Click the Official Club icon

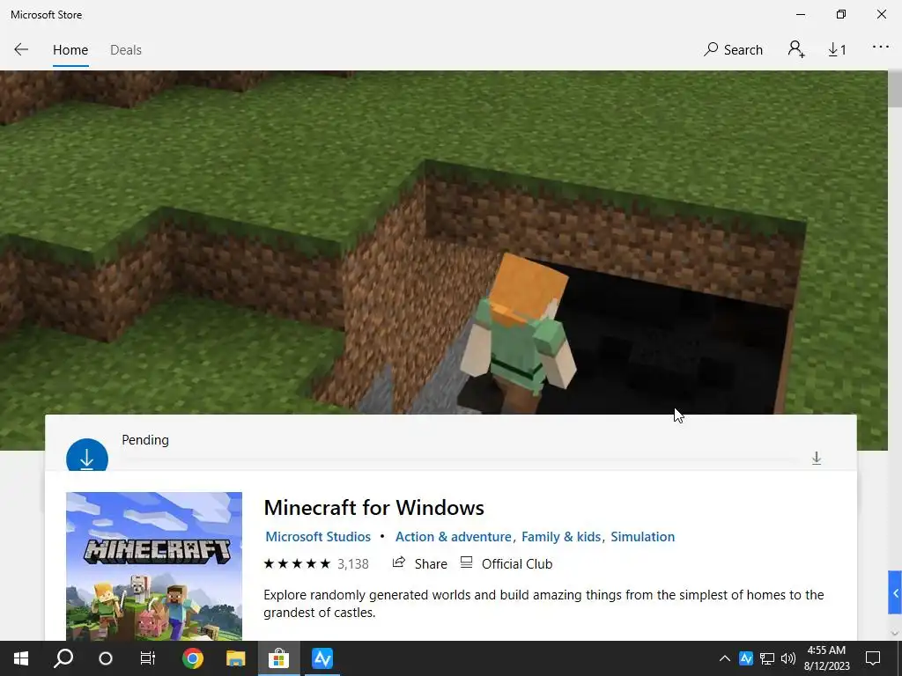point(467,562)
